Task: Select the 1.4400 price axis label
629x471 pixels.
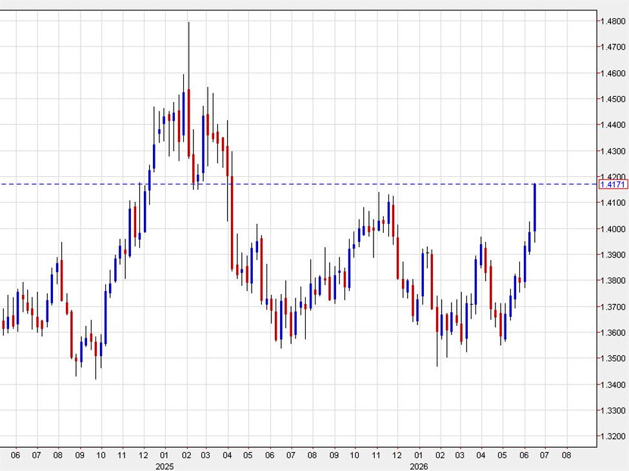Action: [614, 125]
